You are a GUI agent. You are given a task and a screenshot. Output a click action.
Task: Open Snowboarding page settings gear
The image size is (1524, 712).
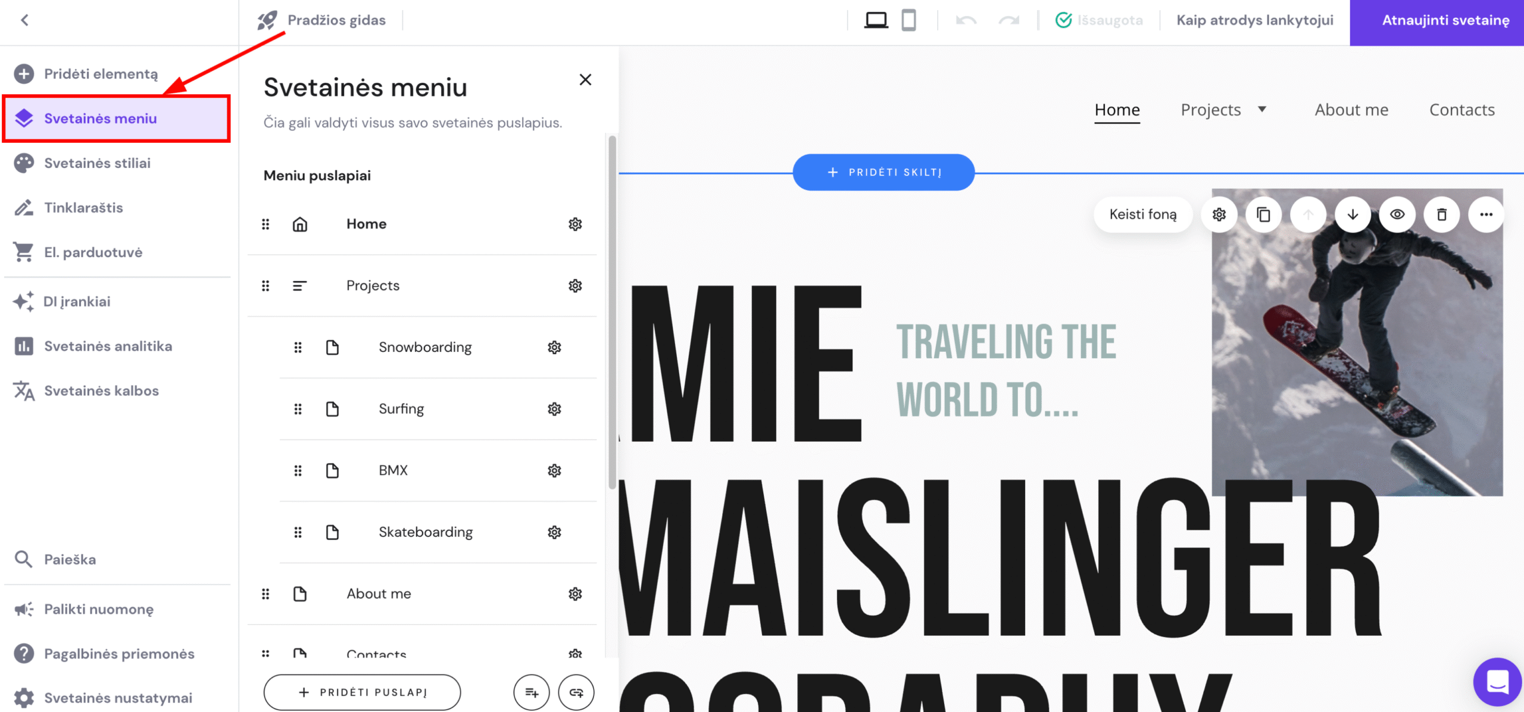coord(554,347)
